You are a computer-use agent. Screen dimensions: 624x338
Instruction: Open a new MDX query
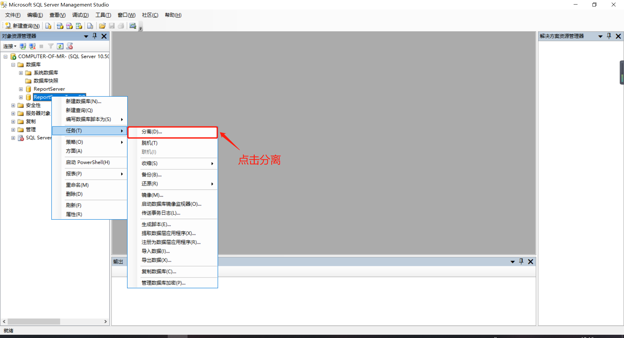(60, 26)
